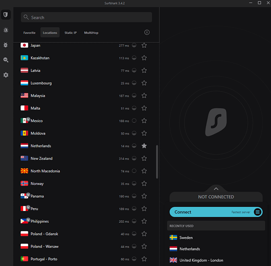Open the Search magnifier icon in sidebar
Screen dimensions: 271x266
pyautogui.click(x=6, y=60)
